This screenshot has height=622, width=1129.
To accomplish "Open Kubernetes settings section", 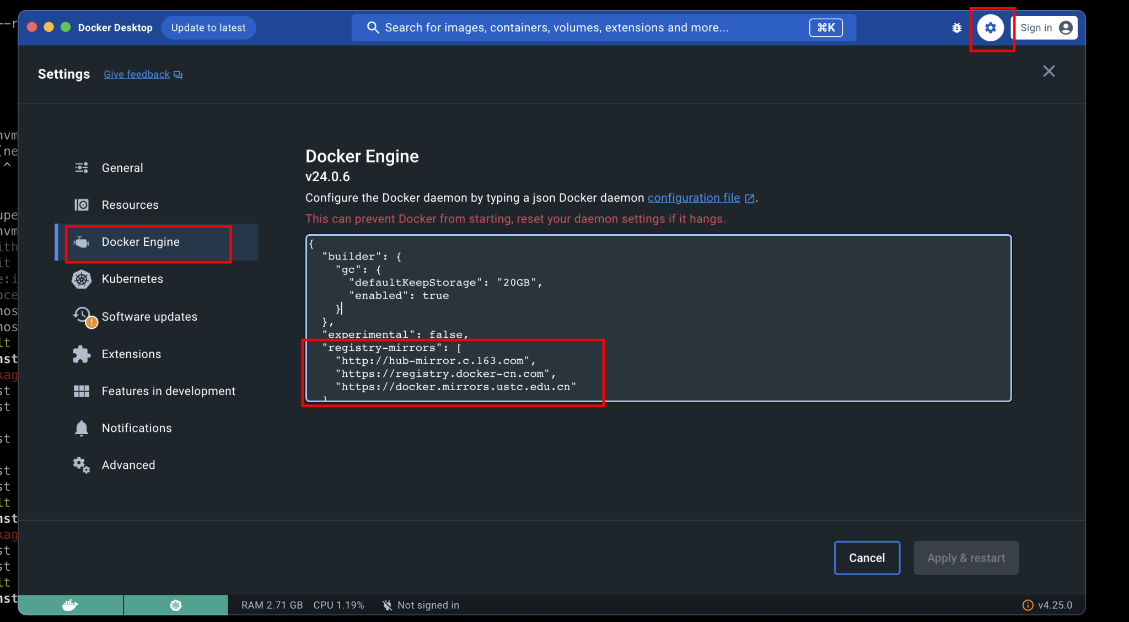I will pos(132,279).
